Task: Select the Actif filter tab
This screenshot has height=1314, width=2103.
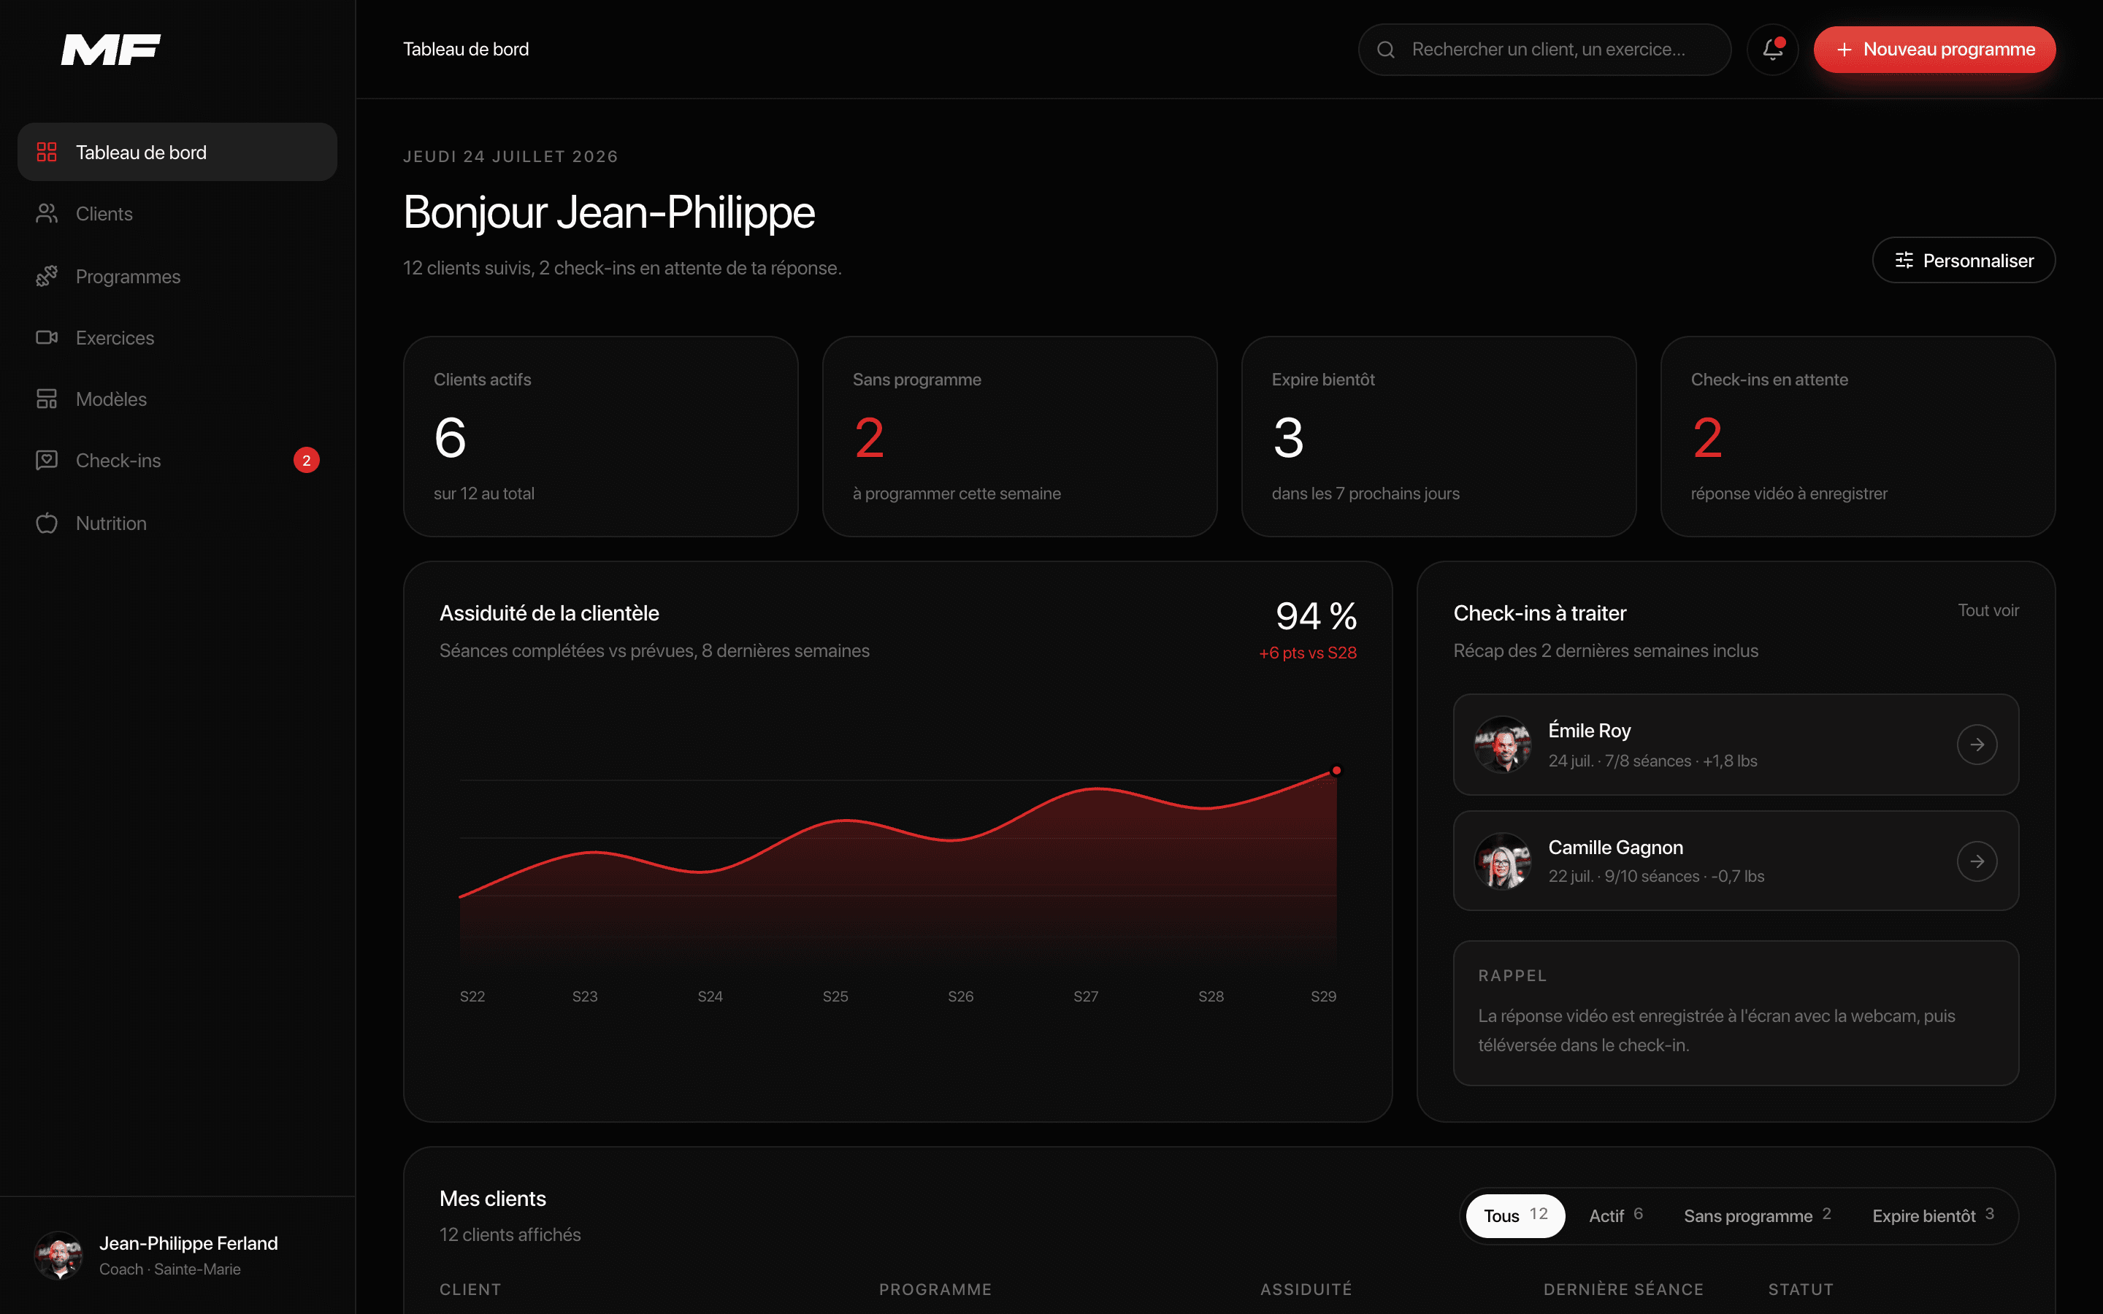Action: pyautogui.click(x=1617, y=1215)
